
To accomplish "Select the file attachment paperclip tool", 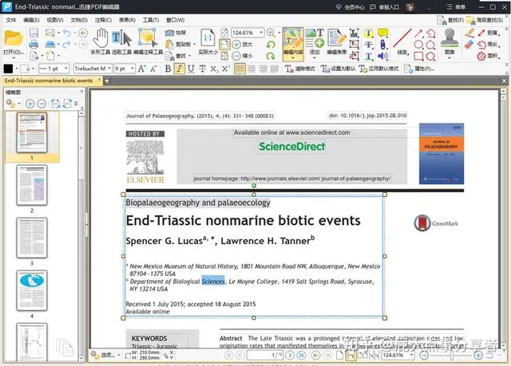I will pyautogui.click(x=383, y=44).
